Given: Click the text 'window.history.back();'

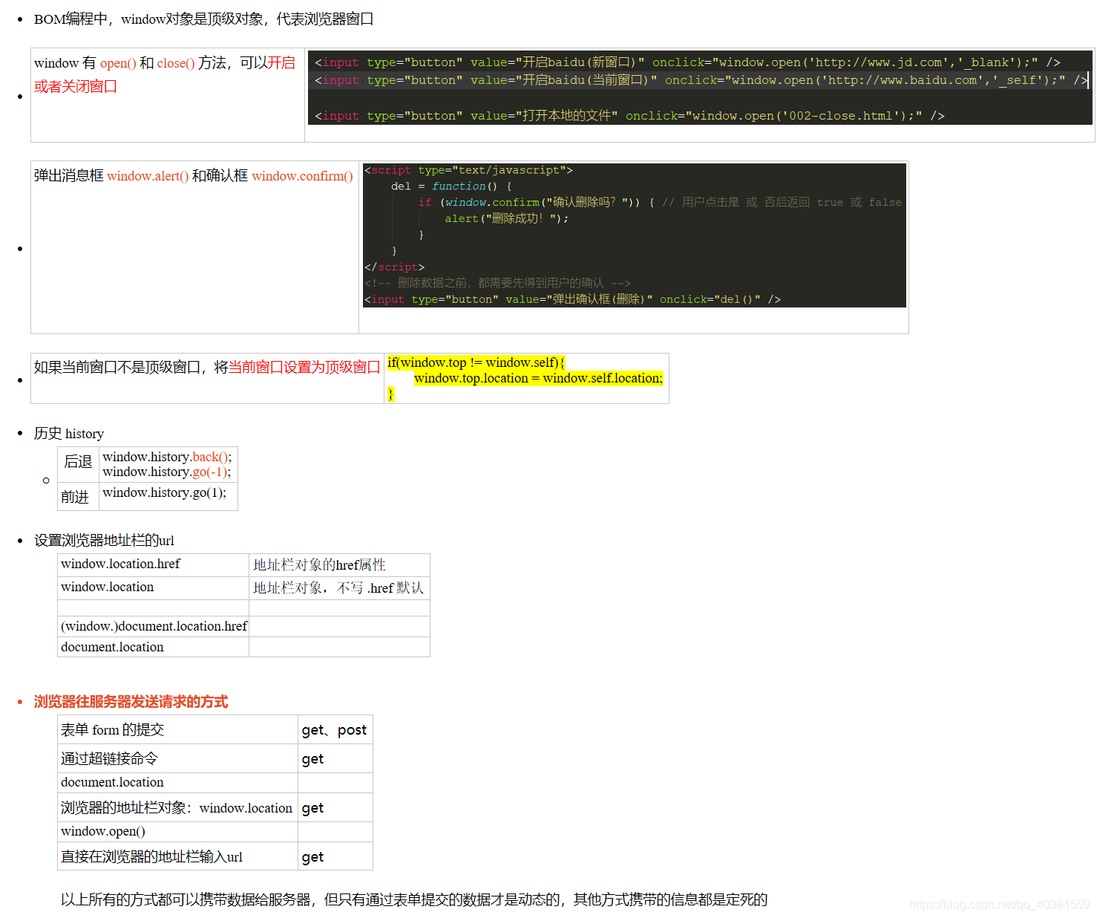Looking at the screenshot, I should coord(167,457).
